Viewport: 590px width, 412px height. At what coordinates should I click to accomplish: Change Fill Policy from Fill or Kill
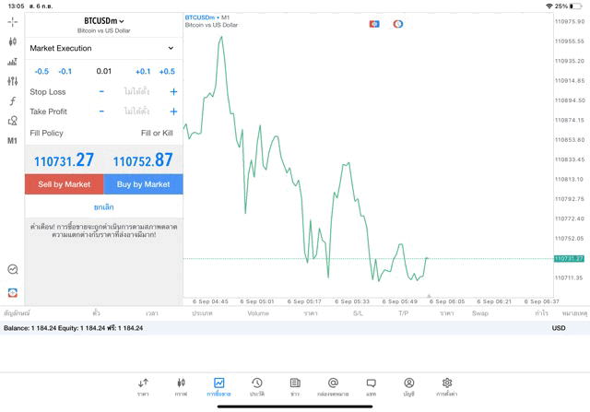click(x=156, y=133)
